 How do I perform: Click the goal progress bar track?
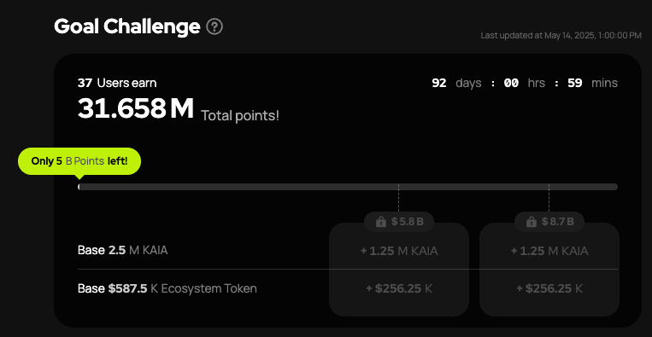coord(348,187)
